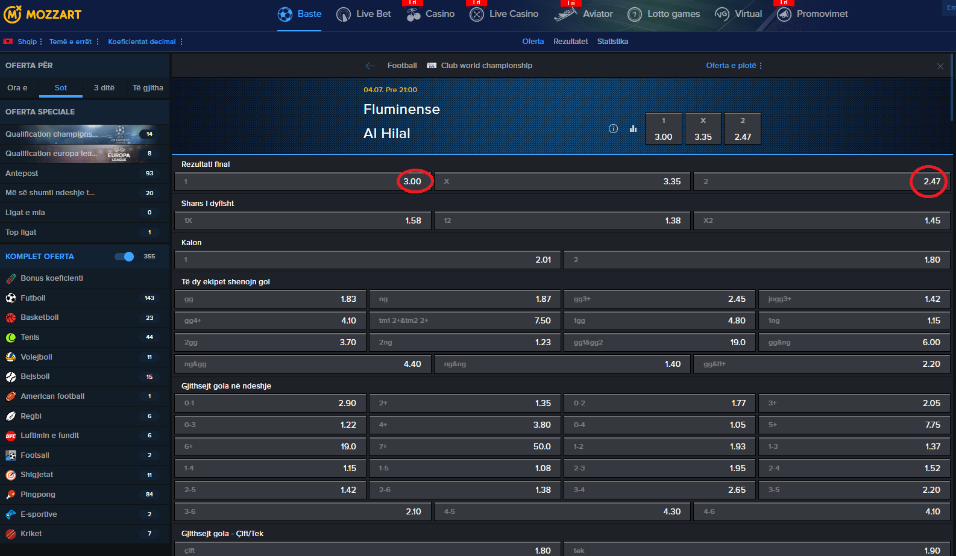Viewport: 956px width, 556px height.
Task: Close the match detail panel
Action: (940, 66)
